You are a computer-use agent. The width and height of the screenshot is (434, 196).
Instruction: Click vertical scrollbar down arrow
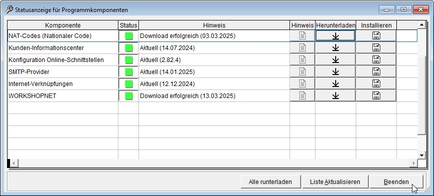pyautogui.click(x=421, y=155)
